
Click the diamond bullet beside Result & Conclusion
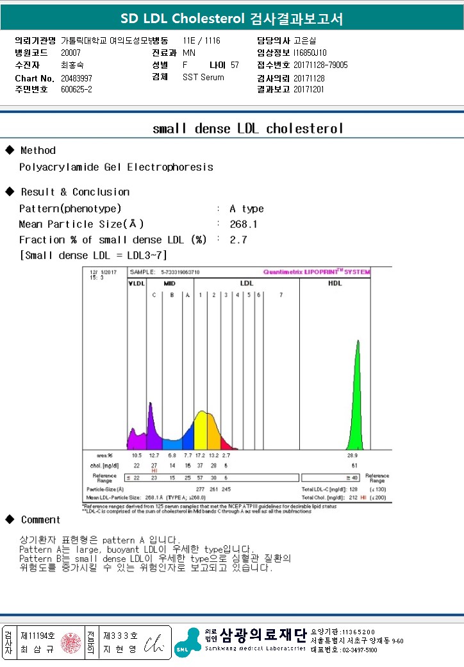pos(10,191)
